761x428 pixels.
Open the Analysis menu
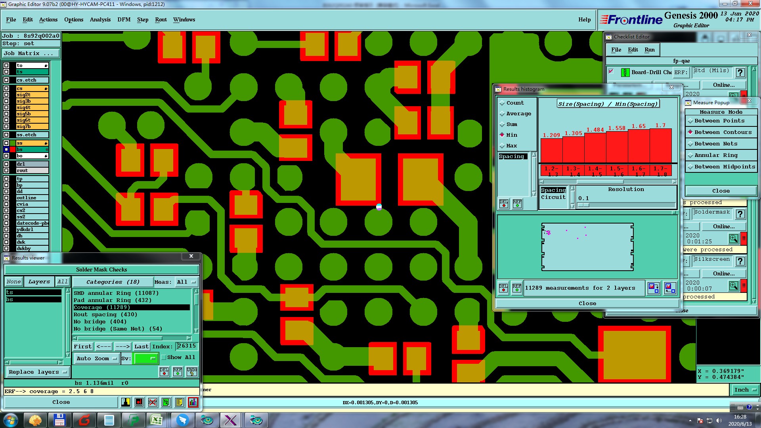coord(100,19)
